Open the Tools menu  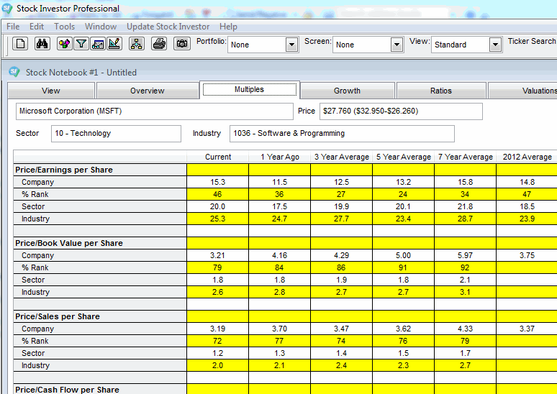coord(64,27)
